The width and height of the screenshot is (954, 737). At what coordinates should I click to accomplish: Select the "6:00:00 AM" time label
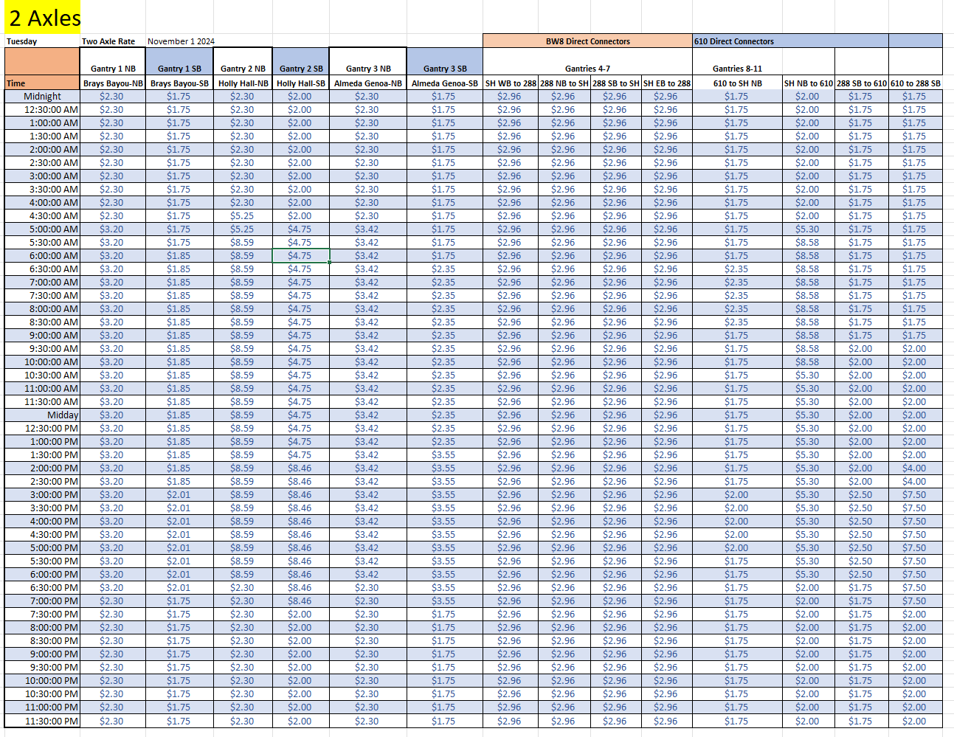tap(42, 255)
